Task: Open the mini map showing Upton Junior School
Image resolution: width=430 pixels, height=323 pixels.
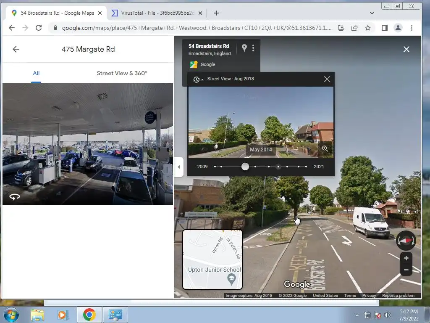Action: (x=212, y=259)
